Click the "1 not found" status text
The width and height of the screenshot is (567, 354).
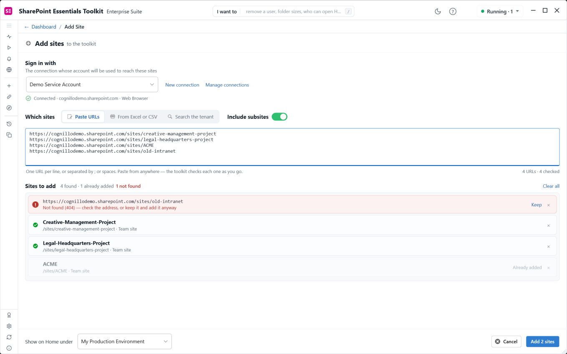[128, 186]
